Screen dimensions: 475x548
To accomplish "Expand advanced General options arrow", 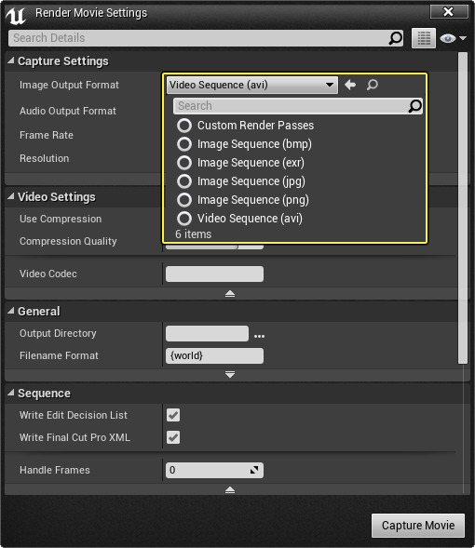I will (230, 375).
